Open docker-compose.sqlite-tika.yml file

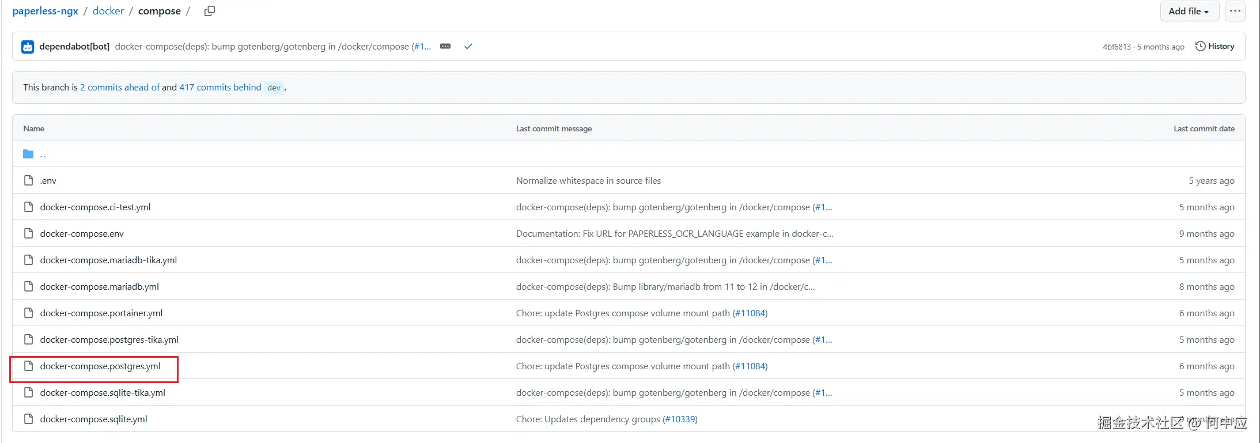point(103,392)
